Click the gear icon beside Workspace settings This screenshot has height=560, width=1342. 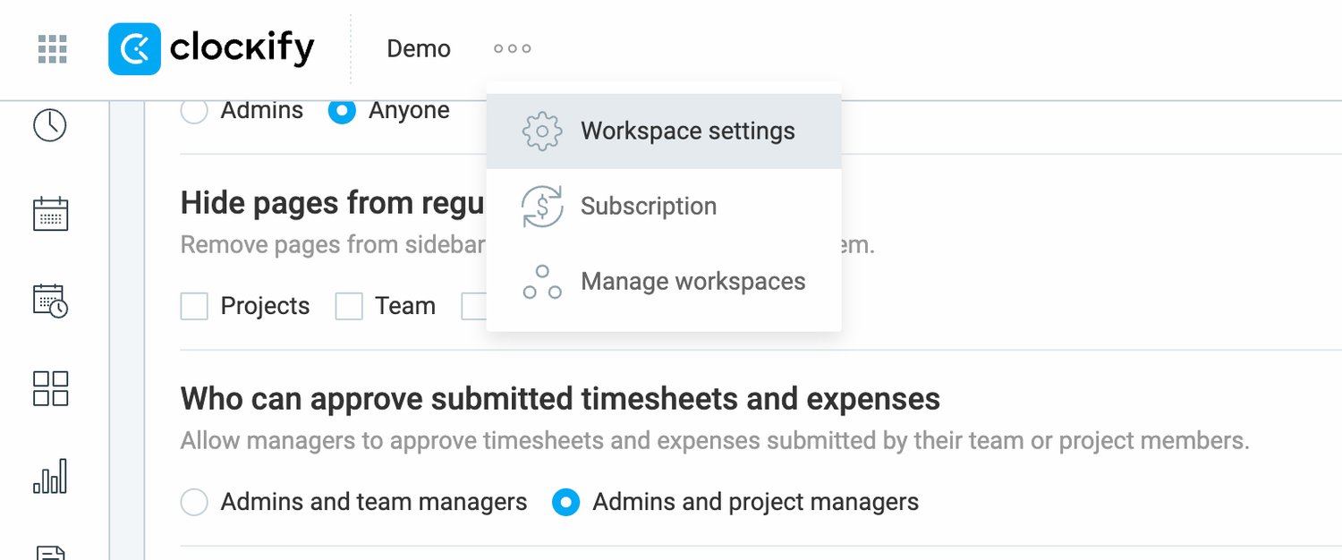542,132
